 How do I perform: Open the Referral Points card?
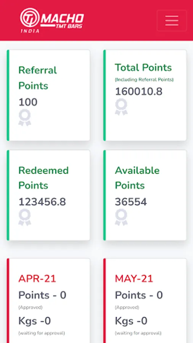(48, 95)
